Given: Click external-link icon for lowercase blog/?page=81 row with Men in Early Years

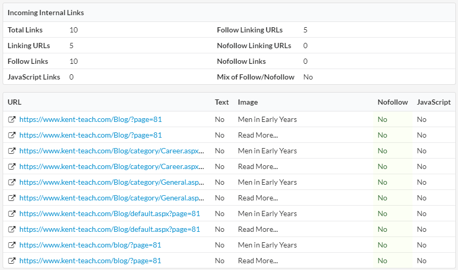Looking at the screenshot, I should point(12,245).
